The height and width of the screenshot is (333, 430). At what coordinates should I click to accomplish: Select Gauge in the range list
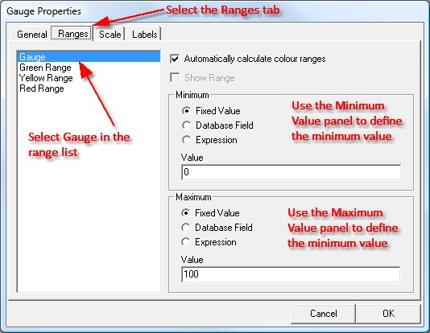click(x=89, y=56)
